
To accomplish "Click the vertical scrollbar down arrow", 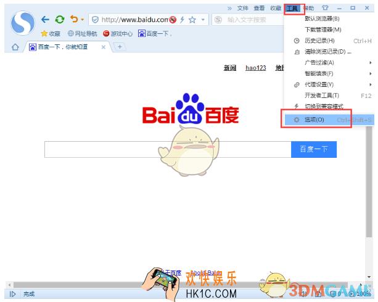I will [x=369, y=277].
